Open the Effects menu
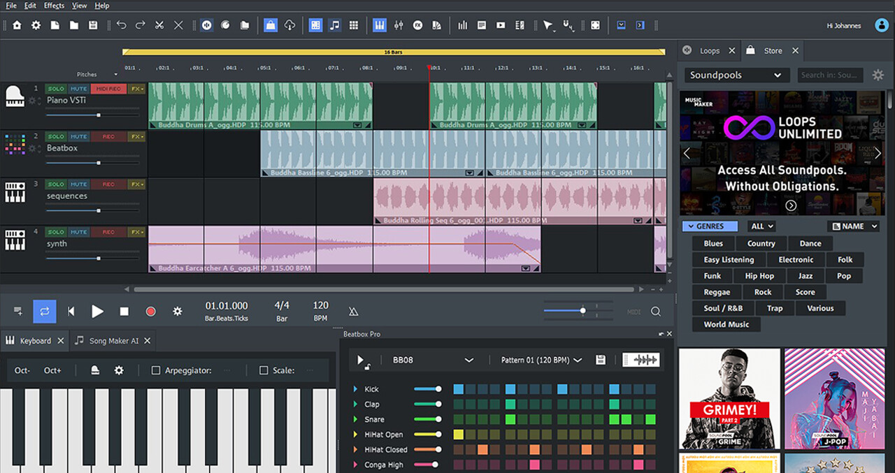This screenshot has width=895, height=473. [x=53, y=5]
